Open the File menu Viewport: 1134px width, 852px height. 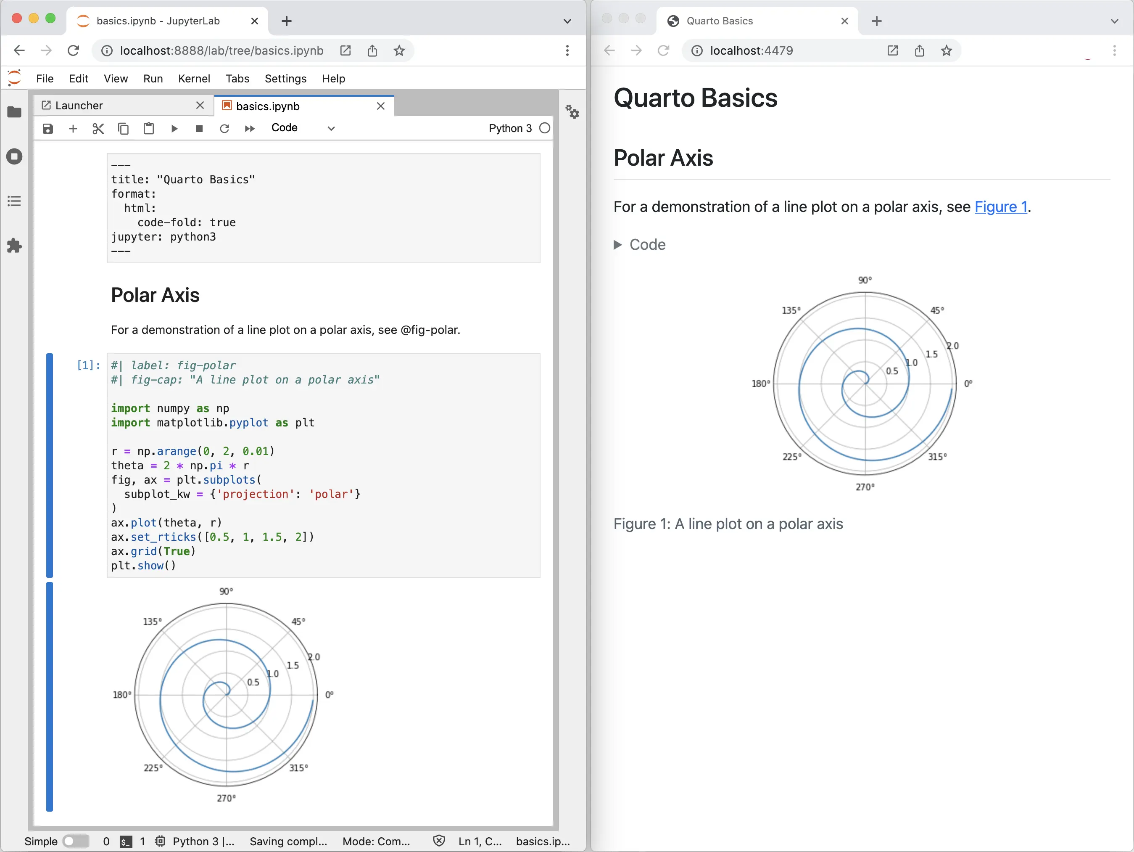click(x=45, y=79)
